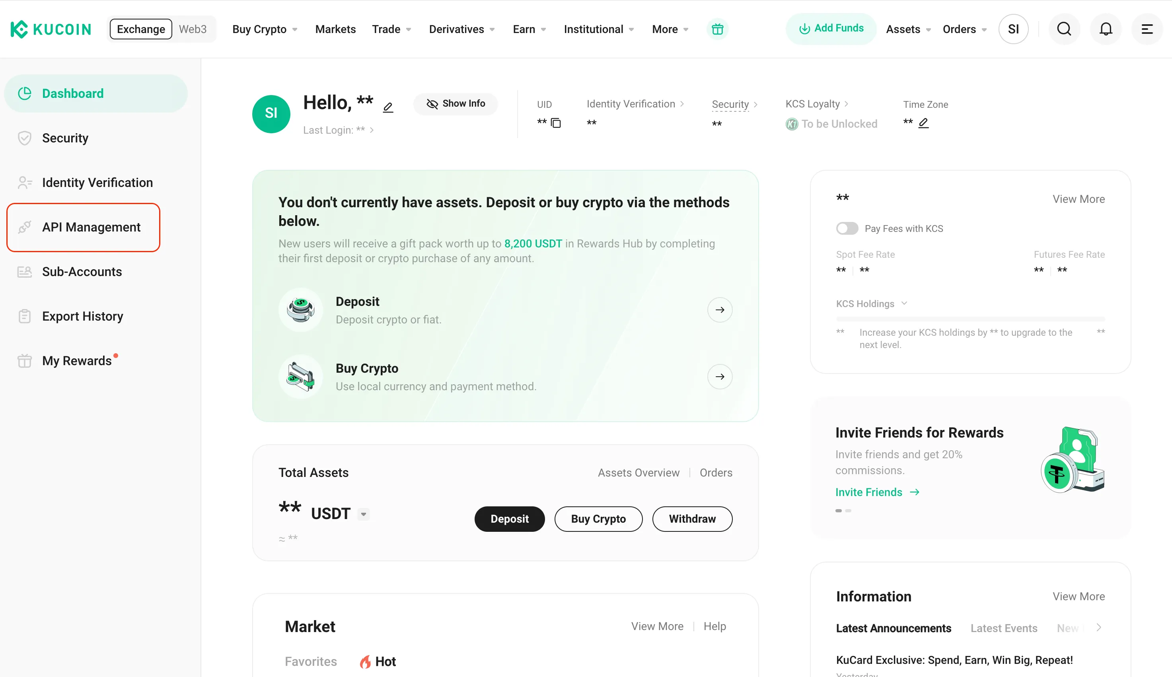The image size is (1172, 677).
Task: Copy the UID with copy icon
Action: 555,123
